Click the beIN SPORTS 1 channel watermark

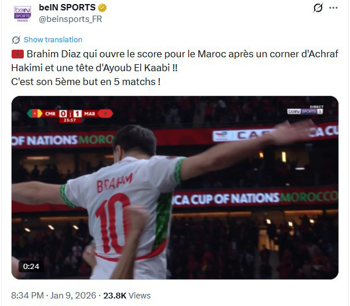[305, 110]
